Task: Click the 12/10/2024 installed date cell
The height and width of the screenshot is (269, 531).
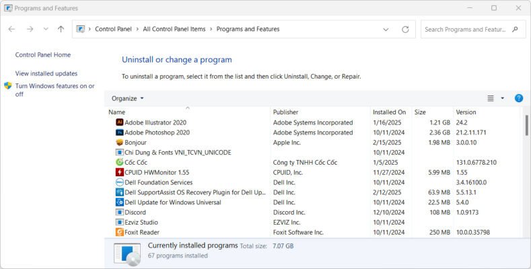Action: (x=389, y=212)
